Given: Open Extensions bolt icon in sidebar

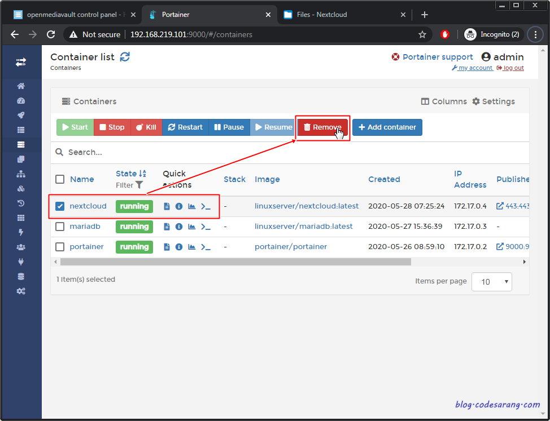Looking at the screenshot, I should pos(21,232).
